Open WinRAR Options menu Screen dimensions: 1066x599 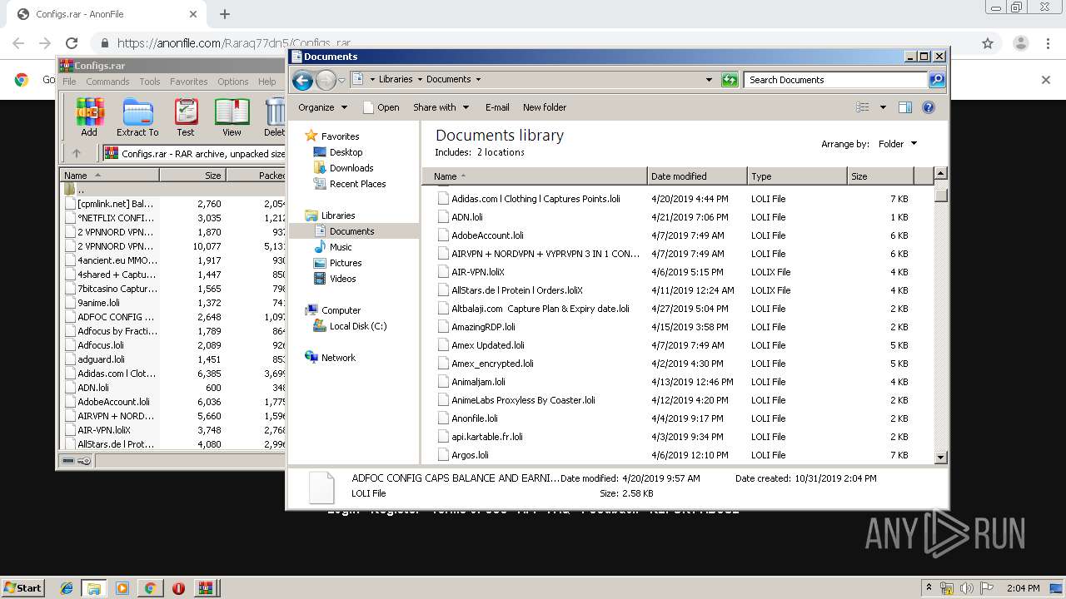pos(233,82)
